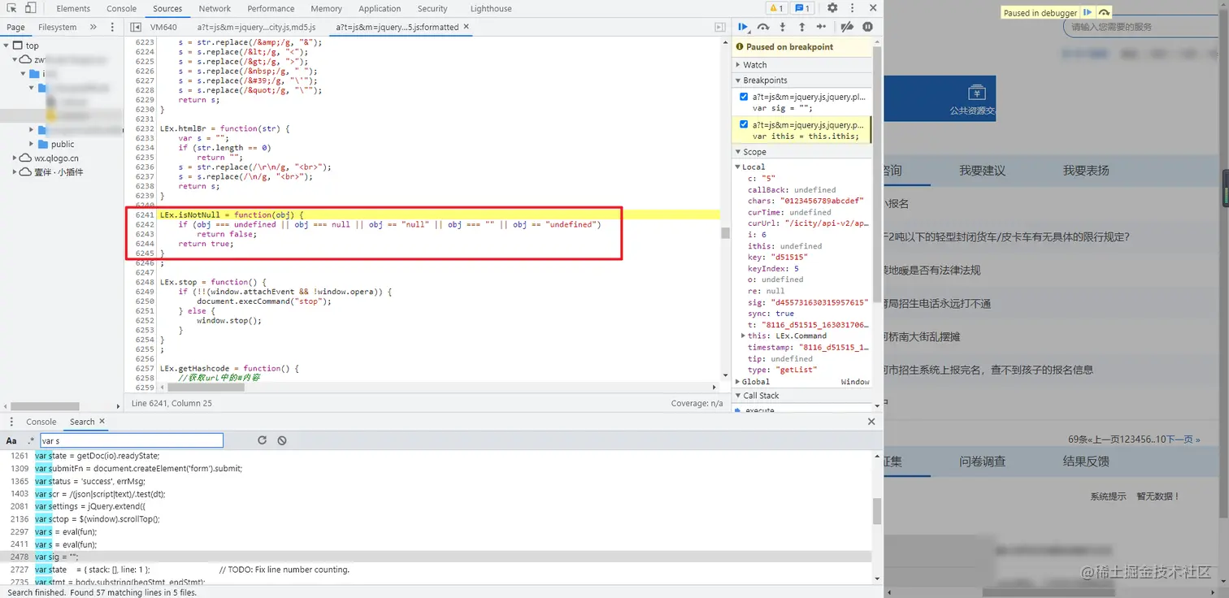Expand the wx.qlogo.cn domain
This screenshot has height=598, width=1229.
click(x=15, y=158)
